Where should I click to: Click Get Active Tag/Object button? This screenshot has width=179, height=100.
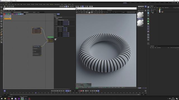(x=17, y=12)
